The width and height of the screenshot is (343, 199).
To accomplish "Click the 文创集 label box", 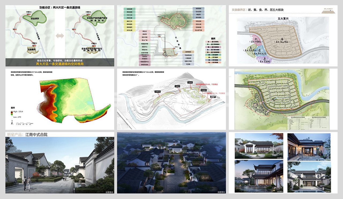I will [188, 64].
